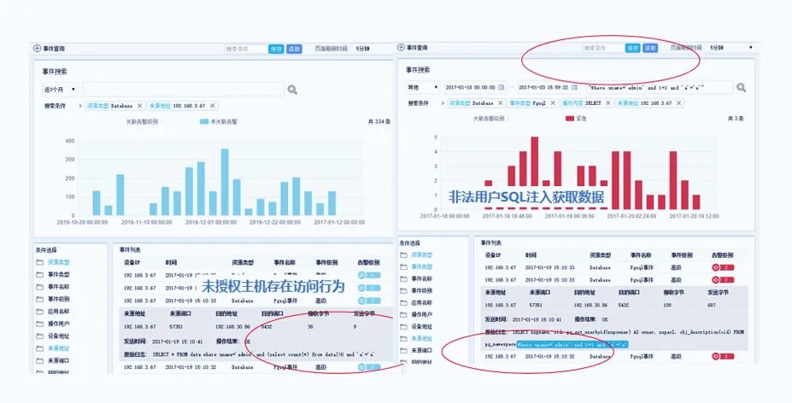
Task: Click 读取 button in red-chart panel
Action: click(x=650, y=48)
